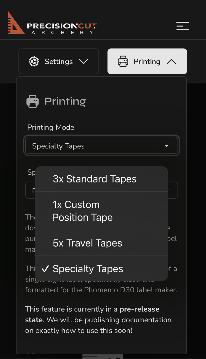
Task: Collapse the Printing panel chevron
Action: click(171, 61)
